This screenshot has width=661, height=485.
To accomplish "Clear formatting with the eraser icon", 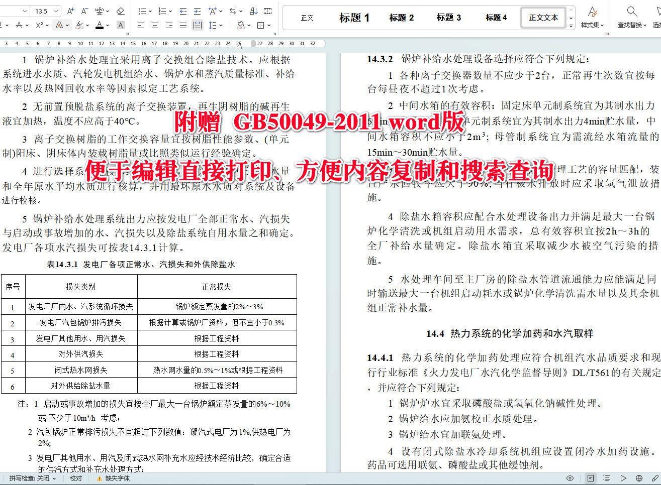I will [120, 11].
